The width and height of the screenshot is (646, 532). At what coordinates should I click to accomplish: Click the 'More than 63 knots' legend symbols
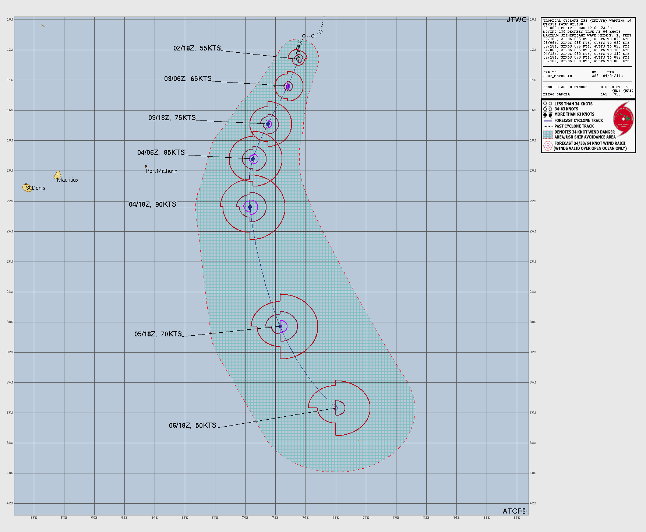548,115
